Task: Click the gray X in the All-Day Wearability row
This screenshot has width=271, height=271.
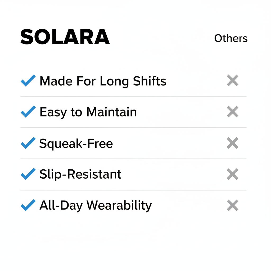Action: tap(233, 206)
